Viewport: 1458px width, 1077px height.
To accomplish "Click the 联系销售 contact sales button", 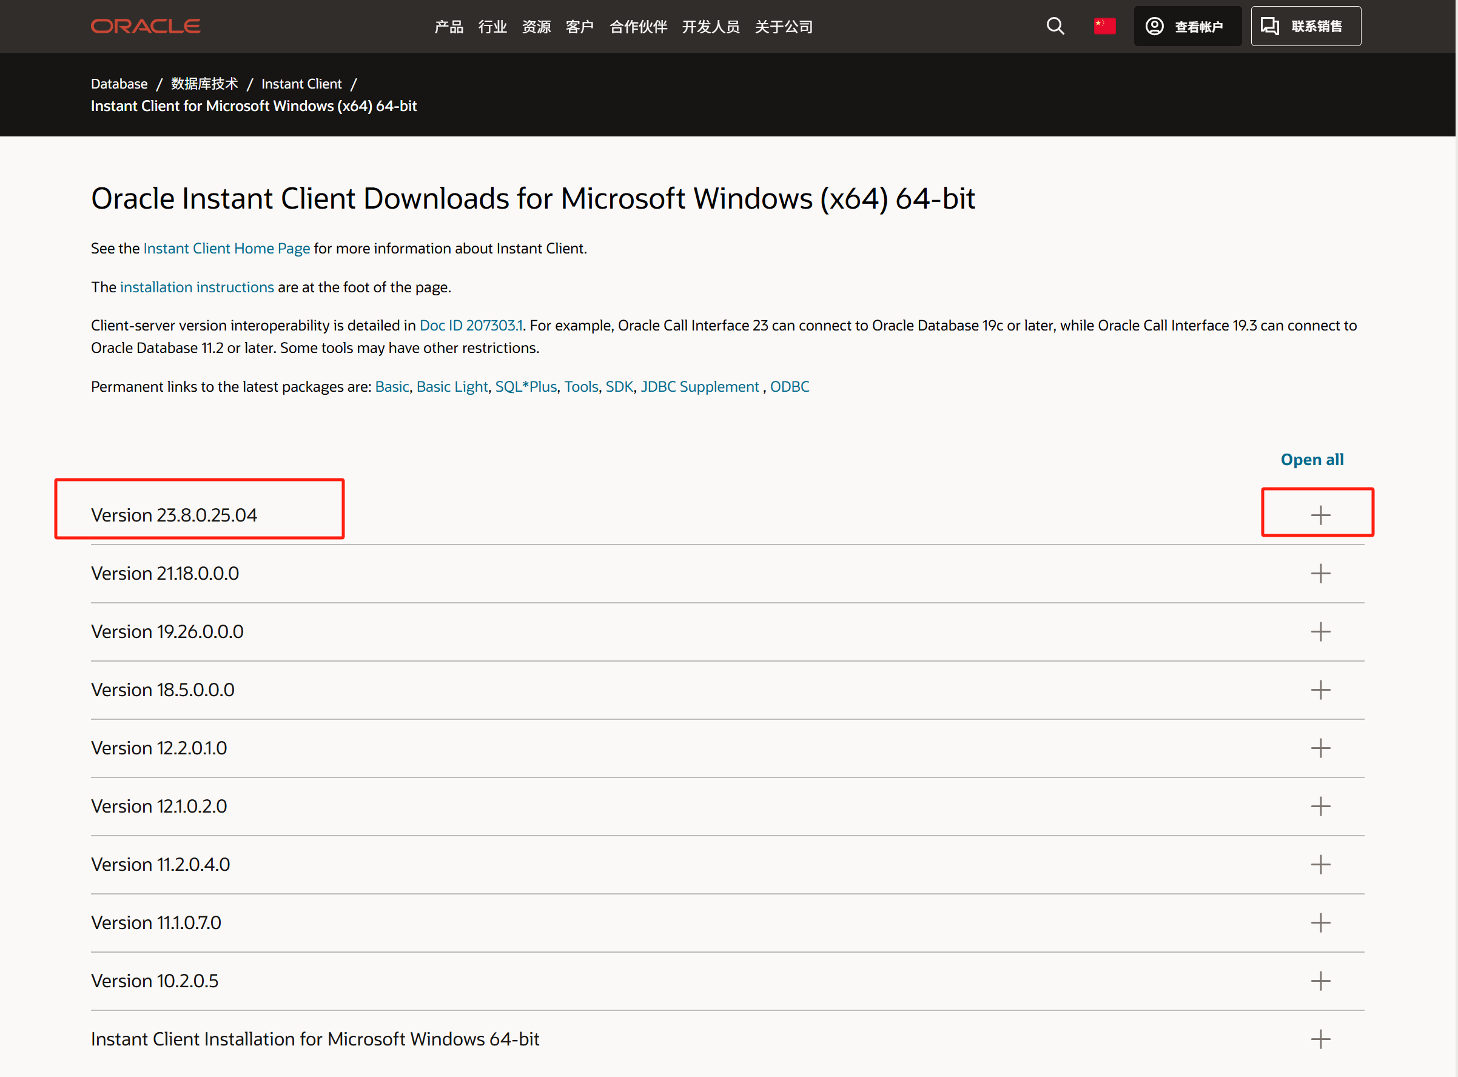I will 1305,26.
